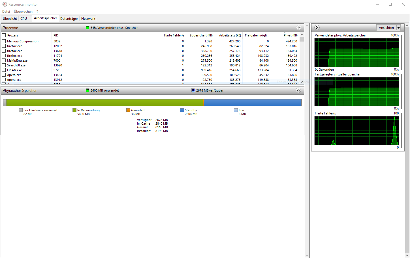This screenshot has height=258, width=410.
Task: Collapse the Physischer Speicher section
Action: [x=298, y=90]
